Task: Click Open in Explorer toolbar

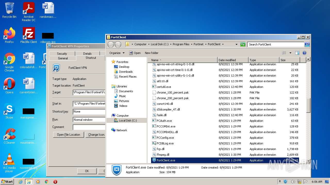Action: pos(135,53)
